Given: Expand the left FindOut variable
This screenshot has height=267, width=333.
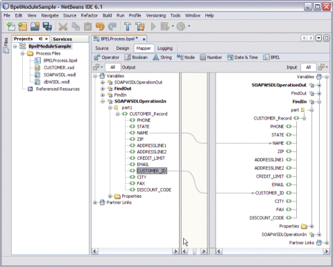Looking at the screenshot, I should click(x=103, y=89).
